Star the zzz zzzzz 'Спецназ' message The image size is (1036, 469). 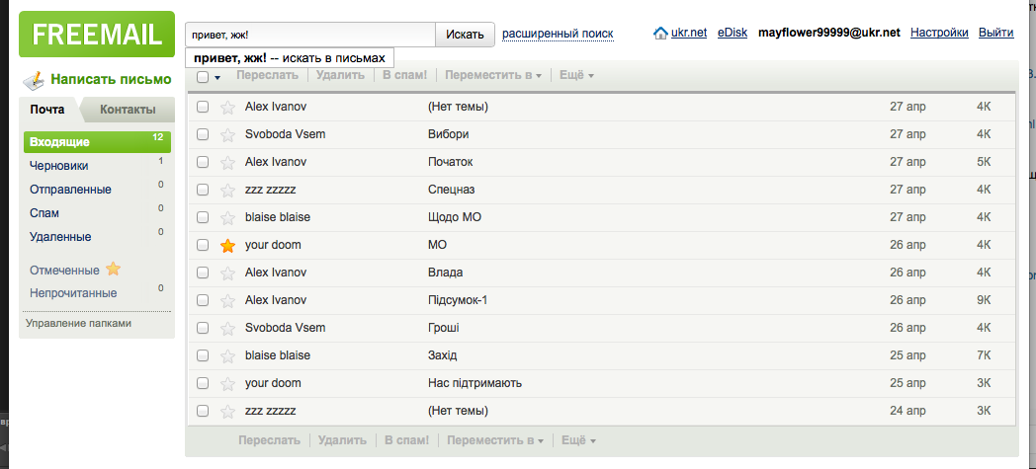tap(227, 190)
